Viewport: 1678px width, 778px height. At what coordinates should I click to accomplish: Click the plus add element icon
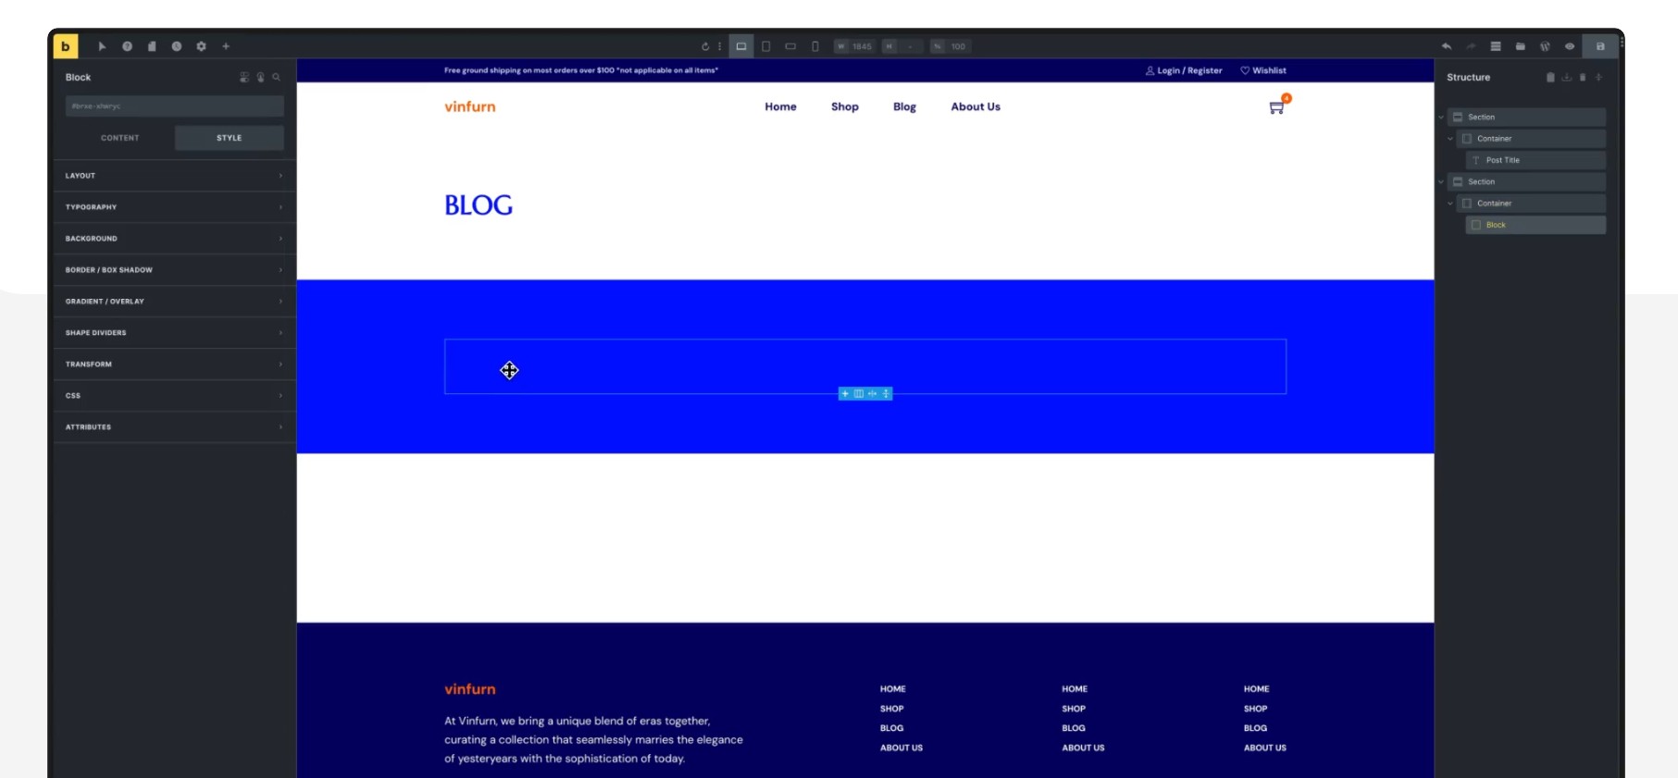click(x=226, y=46)
